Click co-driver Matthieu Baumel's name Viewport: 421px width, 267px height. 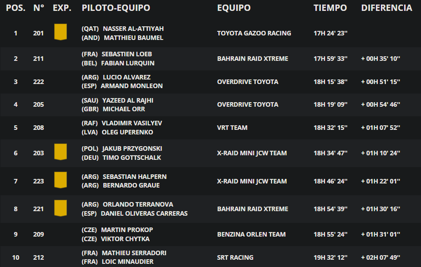coord(133,38)
